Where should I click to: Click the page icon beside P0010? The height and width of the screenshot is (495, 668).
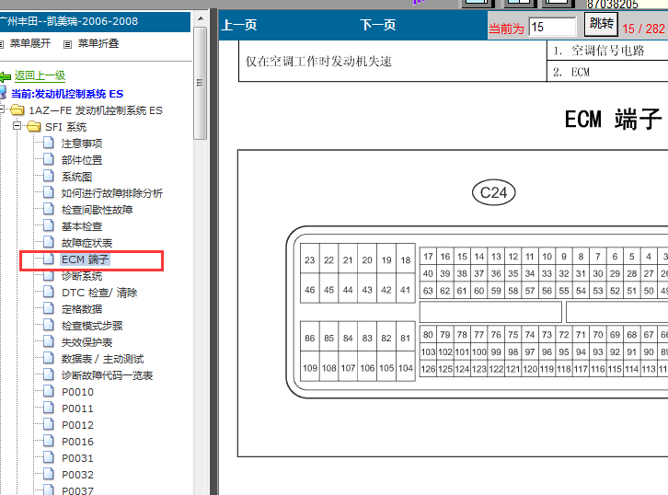pos(49,391)
